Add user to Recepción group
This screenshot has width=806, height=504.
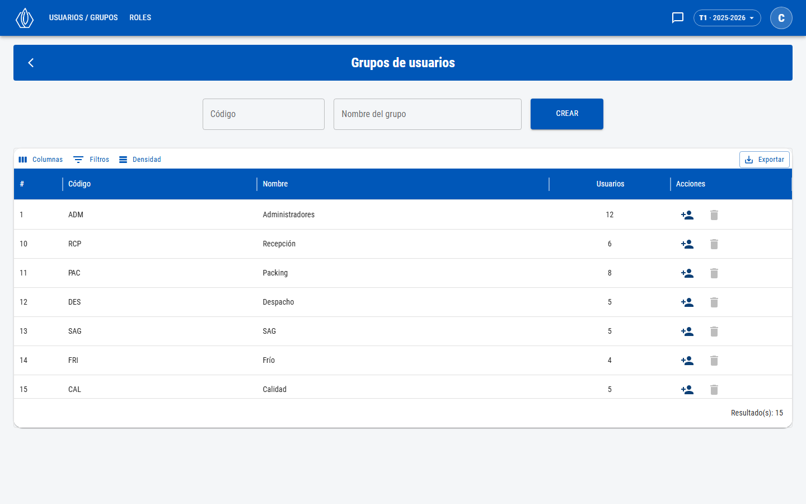(687, 244)
